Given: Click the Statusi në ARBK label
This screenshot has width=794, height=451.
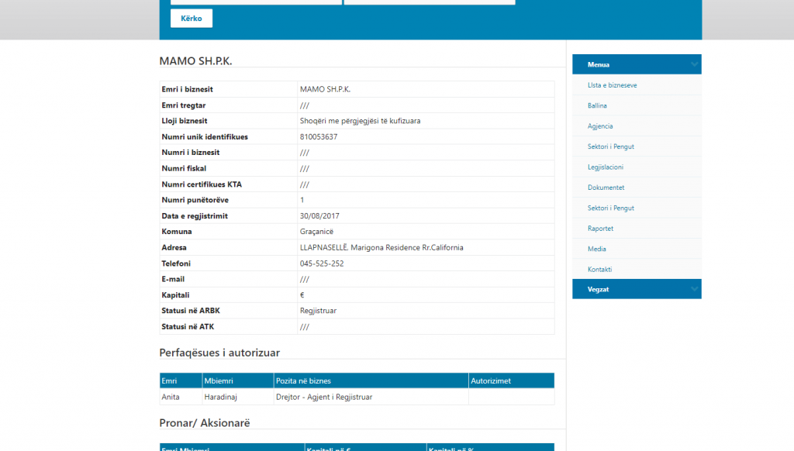Looking at the screenshot, I should point(191,311).
